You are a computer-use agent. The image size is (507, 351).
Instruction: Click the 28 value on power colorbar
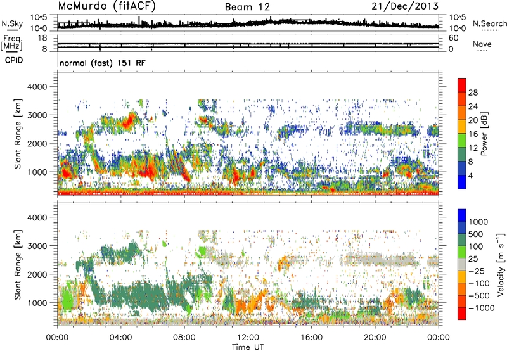pyautogui.click(x=473, y=93)
